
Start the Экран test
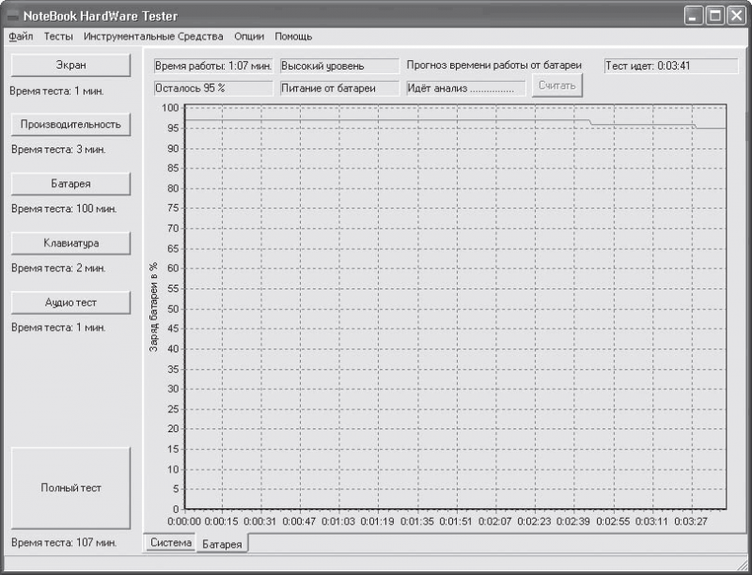(70, 65)
